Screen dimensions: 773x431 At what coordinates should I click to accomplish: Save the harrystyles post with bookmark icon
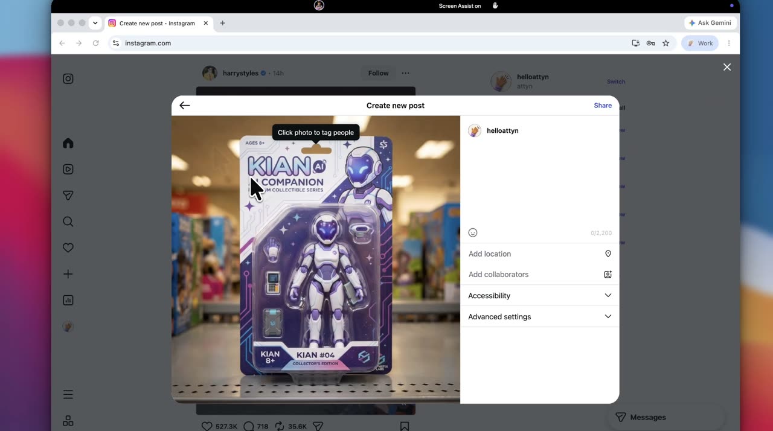coord(405,426)
